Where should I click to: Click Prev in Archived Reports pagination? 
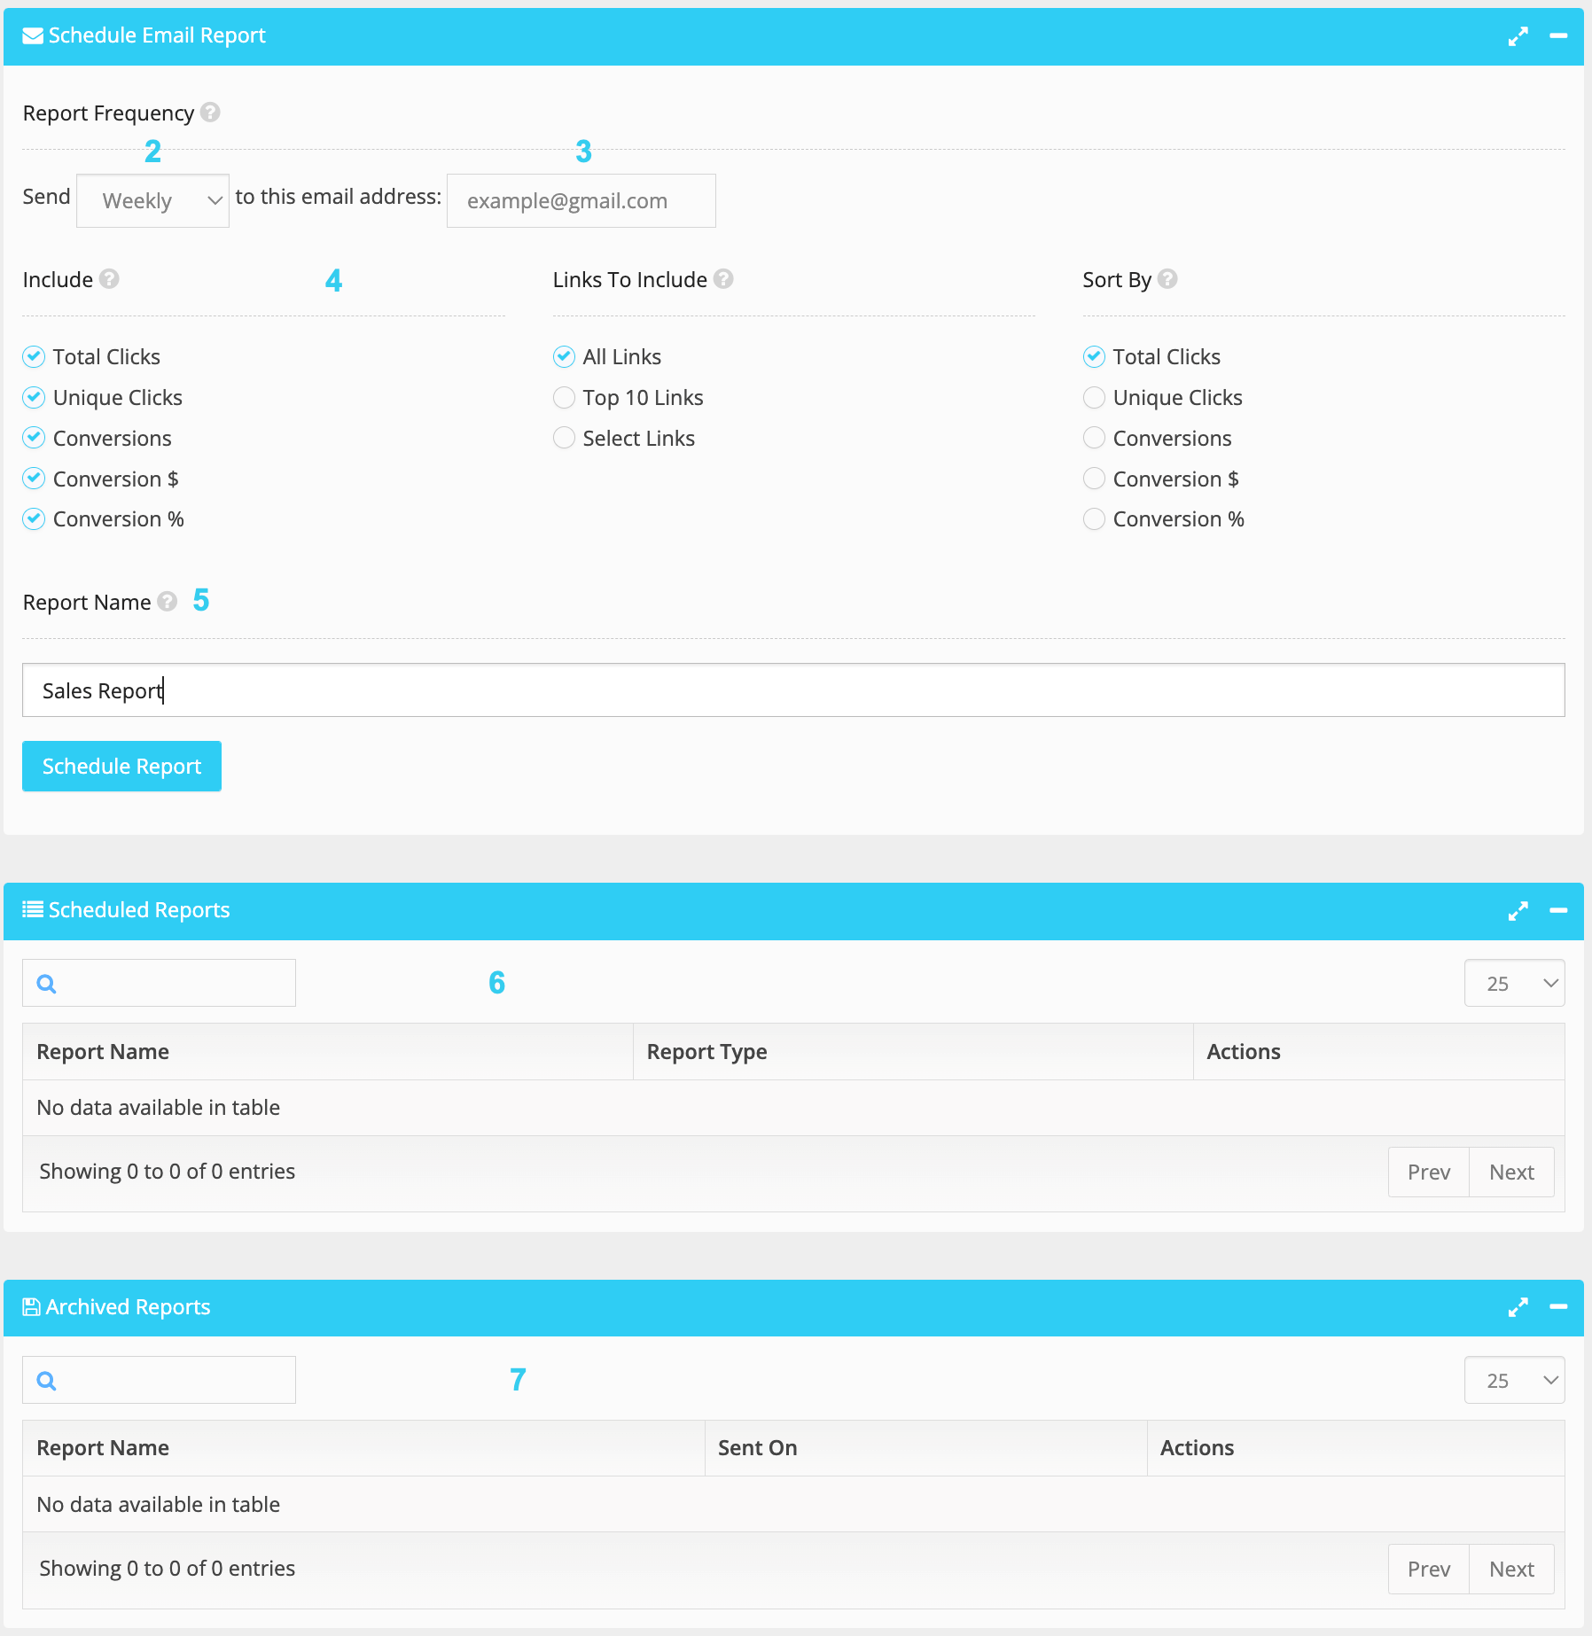coord(1429,1570)
